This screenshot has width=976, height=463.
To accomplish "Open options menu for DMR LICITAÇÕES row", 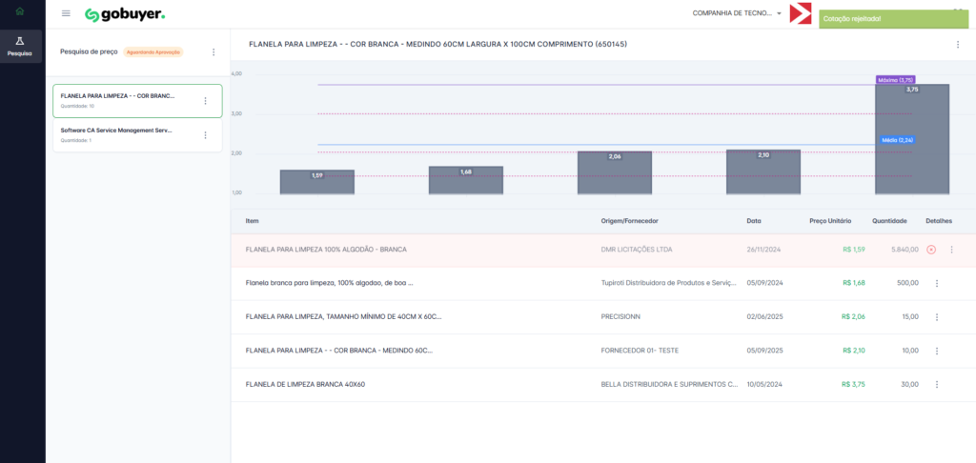I will pos(950,250).
